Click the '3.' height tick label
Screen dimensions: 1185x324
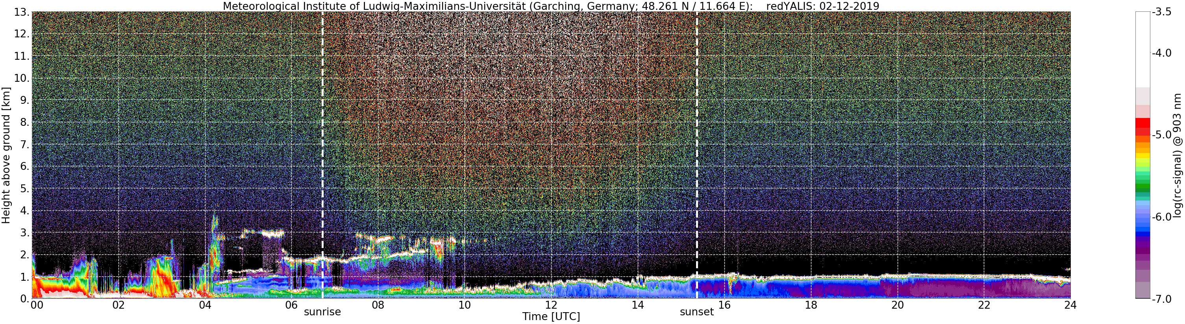[25, 232]
